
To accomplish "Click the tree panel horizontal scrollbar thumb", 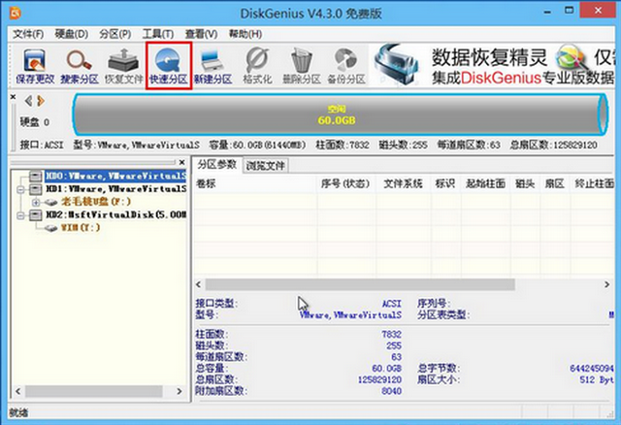I will pos(94,391).
